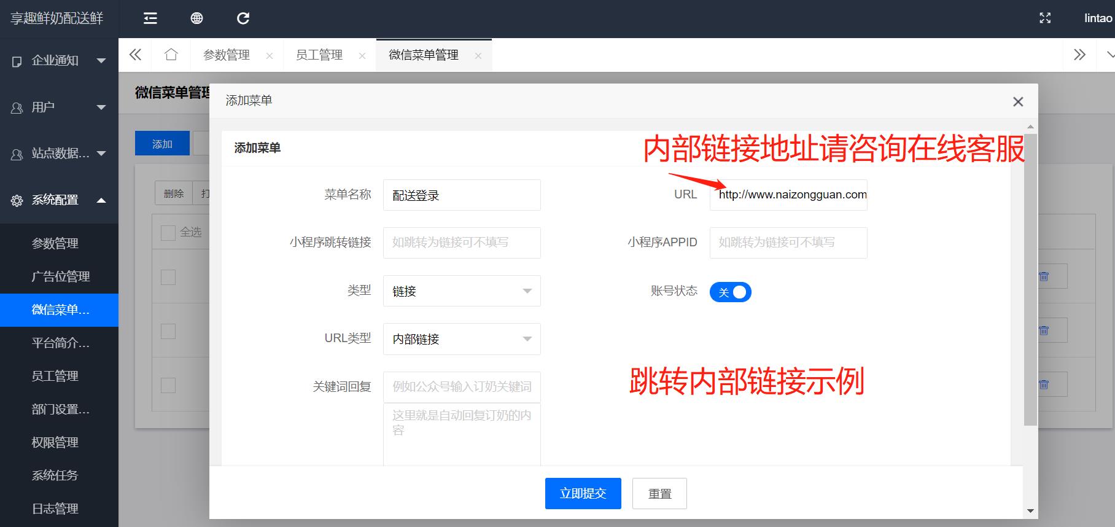Expand the 企业通知 sidebar menu
The height and width of the screenshot is (527, 1115).
point(59,60)
